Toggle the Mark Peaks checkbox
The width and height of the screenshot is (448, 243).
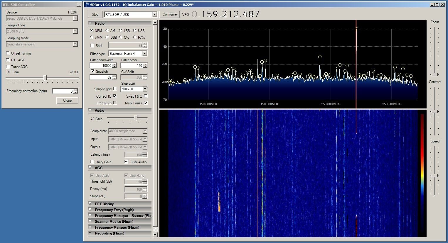pos(146,103)
